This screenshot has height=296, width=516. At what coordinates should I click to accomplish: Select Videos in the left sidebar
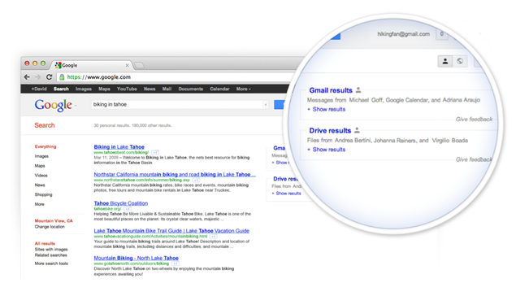point(41,175)
